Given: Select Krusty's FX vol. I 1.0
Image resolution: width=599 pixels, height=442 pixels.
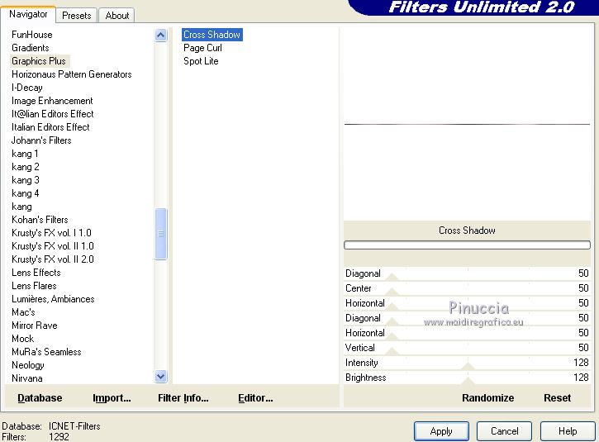Looking at the screenshot, I should [51, 233].
